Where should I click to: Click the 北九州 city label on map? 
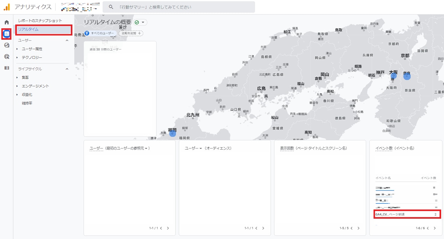tap(193, 115)
